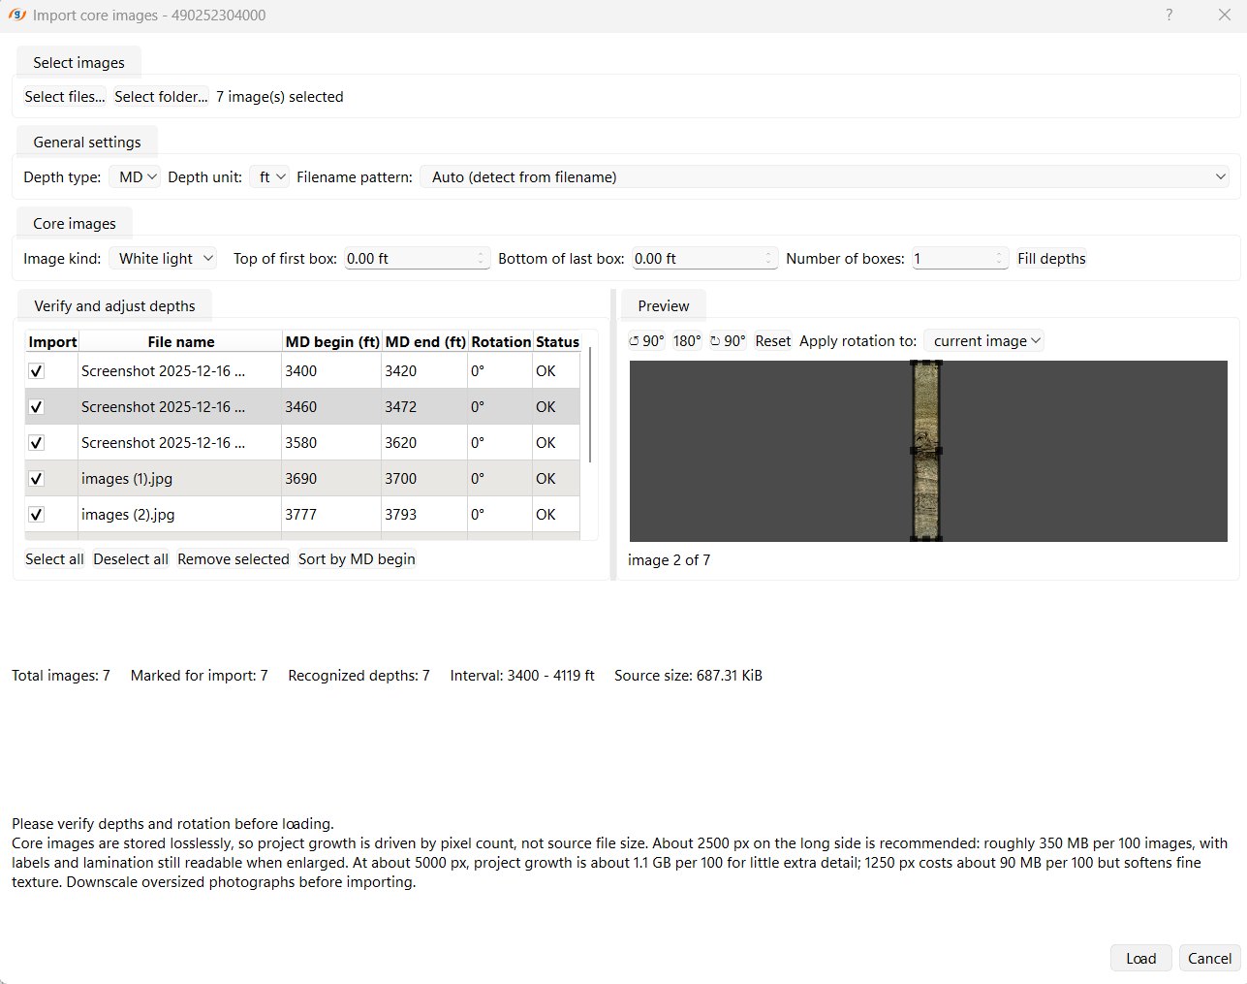This screenshot has width=1247, height=984.
Task: Select the images (2).jpg file name
Action: click(x=180, y=514)
